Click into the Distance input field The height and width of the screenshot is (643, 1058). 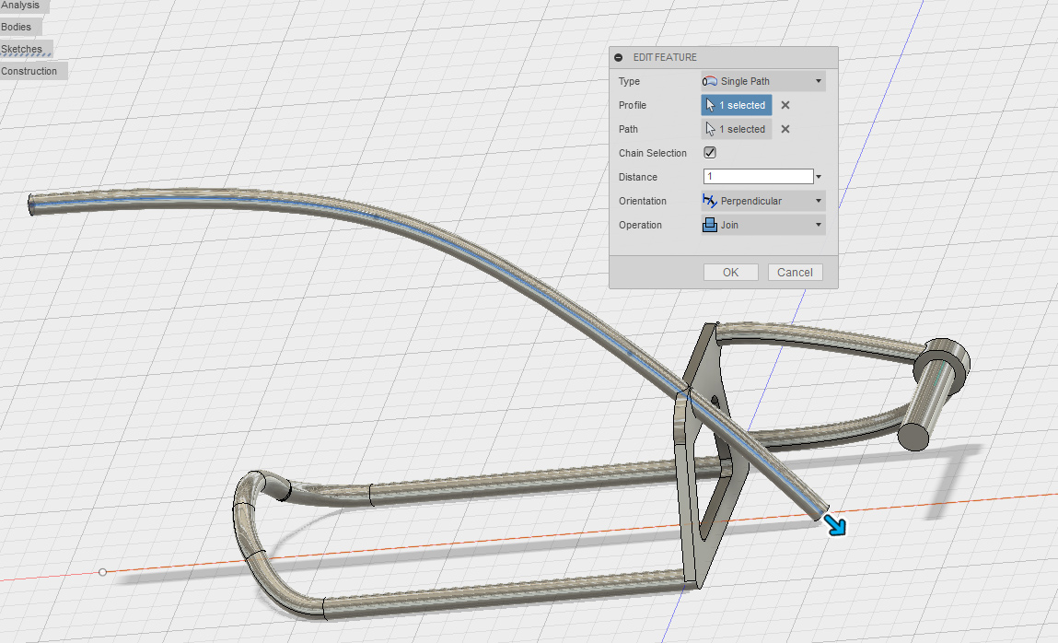click(758, 177)
